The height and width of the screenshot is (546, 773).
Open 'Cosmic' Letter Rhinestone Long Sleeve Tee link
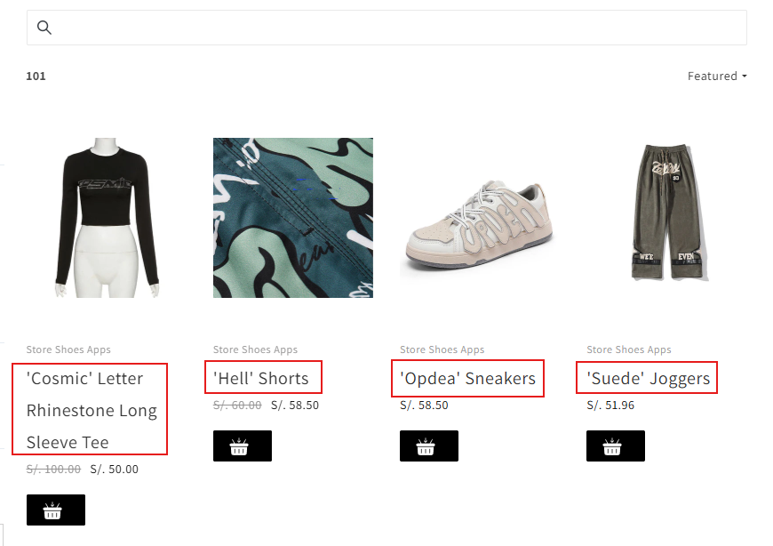tap(91, 410)
